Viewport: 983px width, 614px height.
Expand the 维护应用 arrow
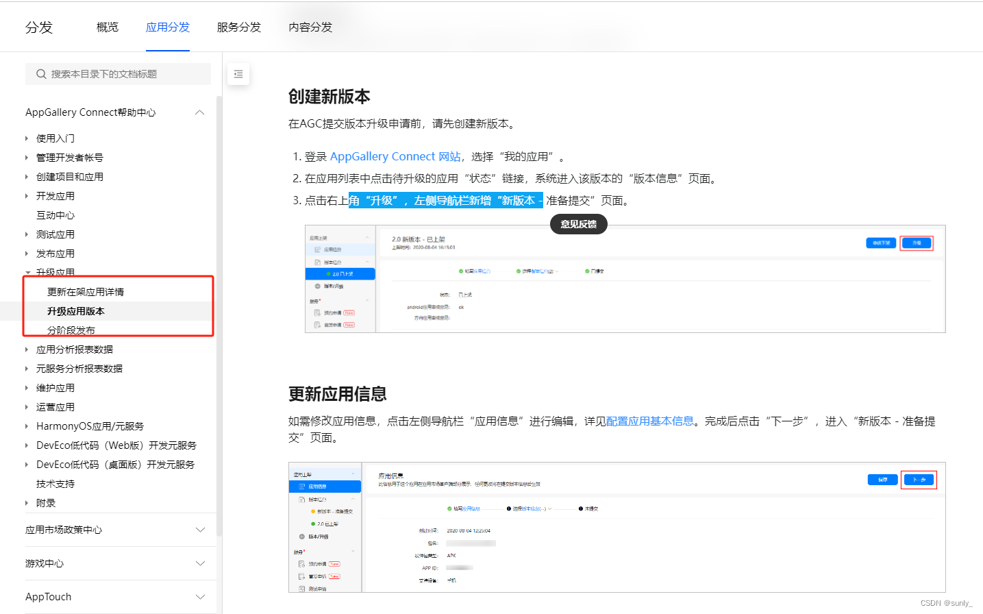(x=27, y=388)
